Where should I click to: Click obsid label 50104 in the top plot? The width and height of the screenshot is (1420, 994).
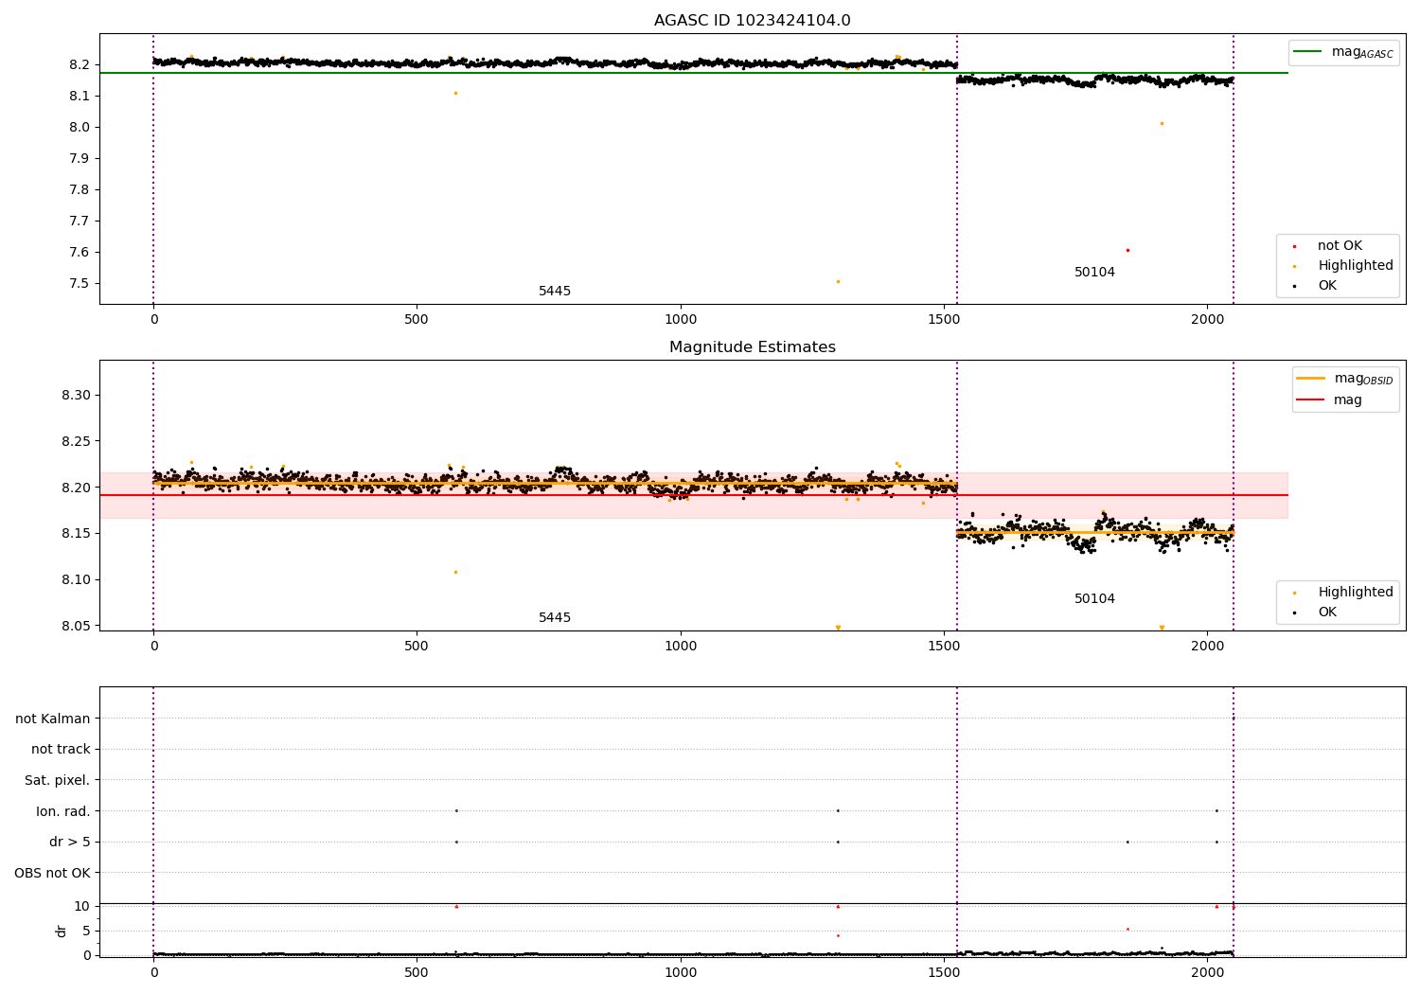(1094, 273)
